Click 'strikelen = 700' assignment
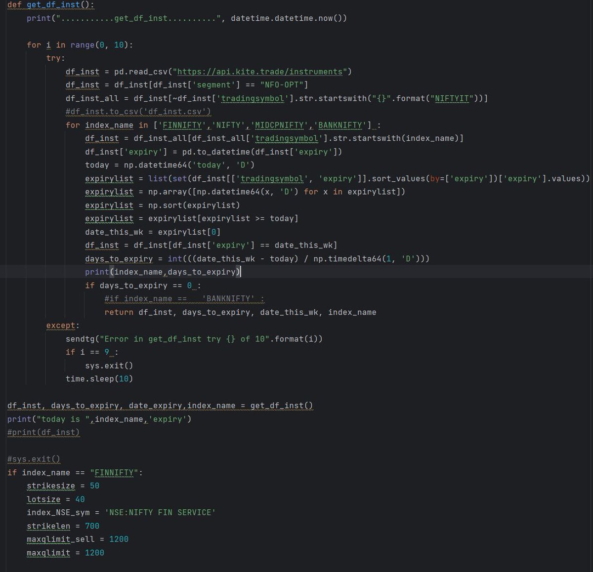 tap(63, 526)
